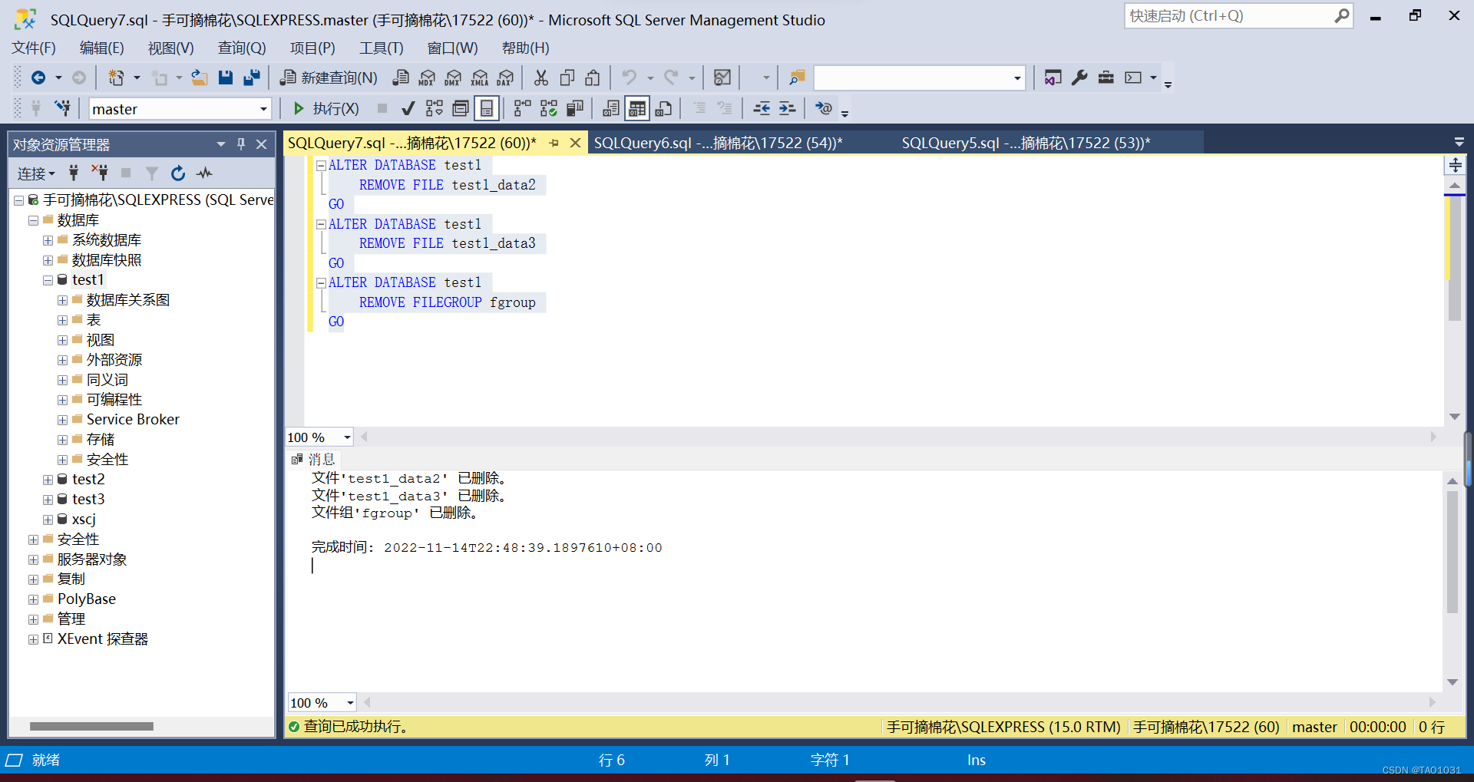
Task: Click the activity monitor icon in Object Explorer
Action: pyautogui.click(x=204, y=173)
